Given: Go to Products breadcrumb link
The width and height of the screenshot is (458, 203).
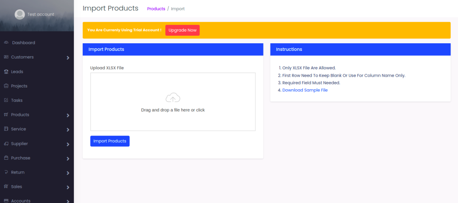Looking at the screenshot, I should tap(156, 9).
